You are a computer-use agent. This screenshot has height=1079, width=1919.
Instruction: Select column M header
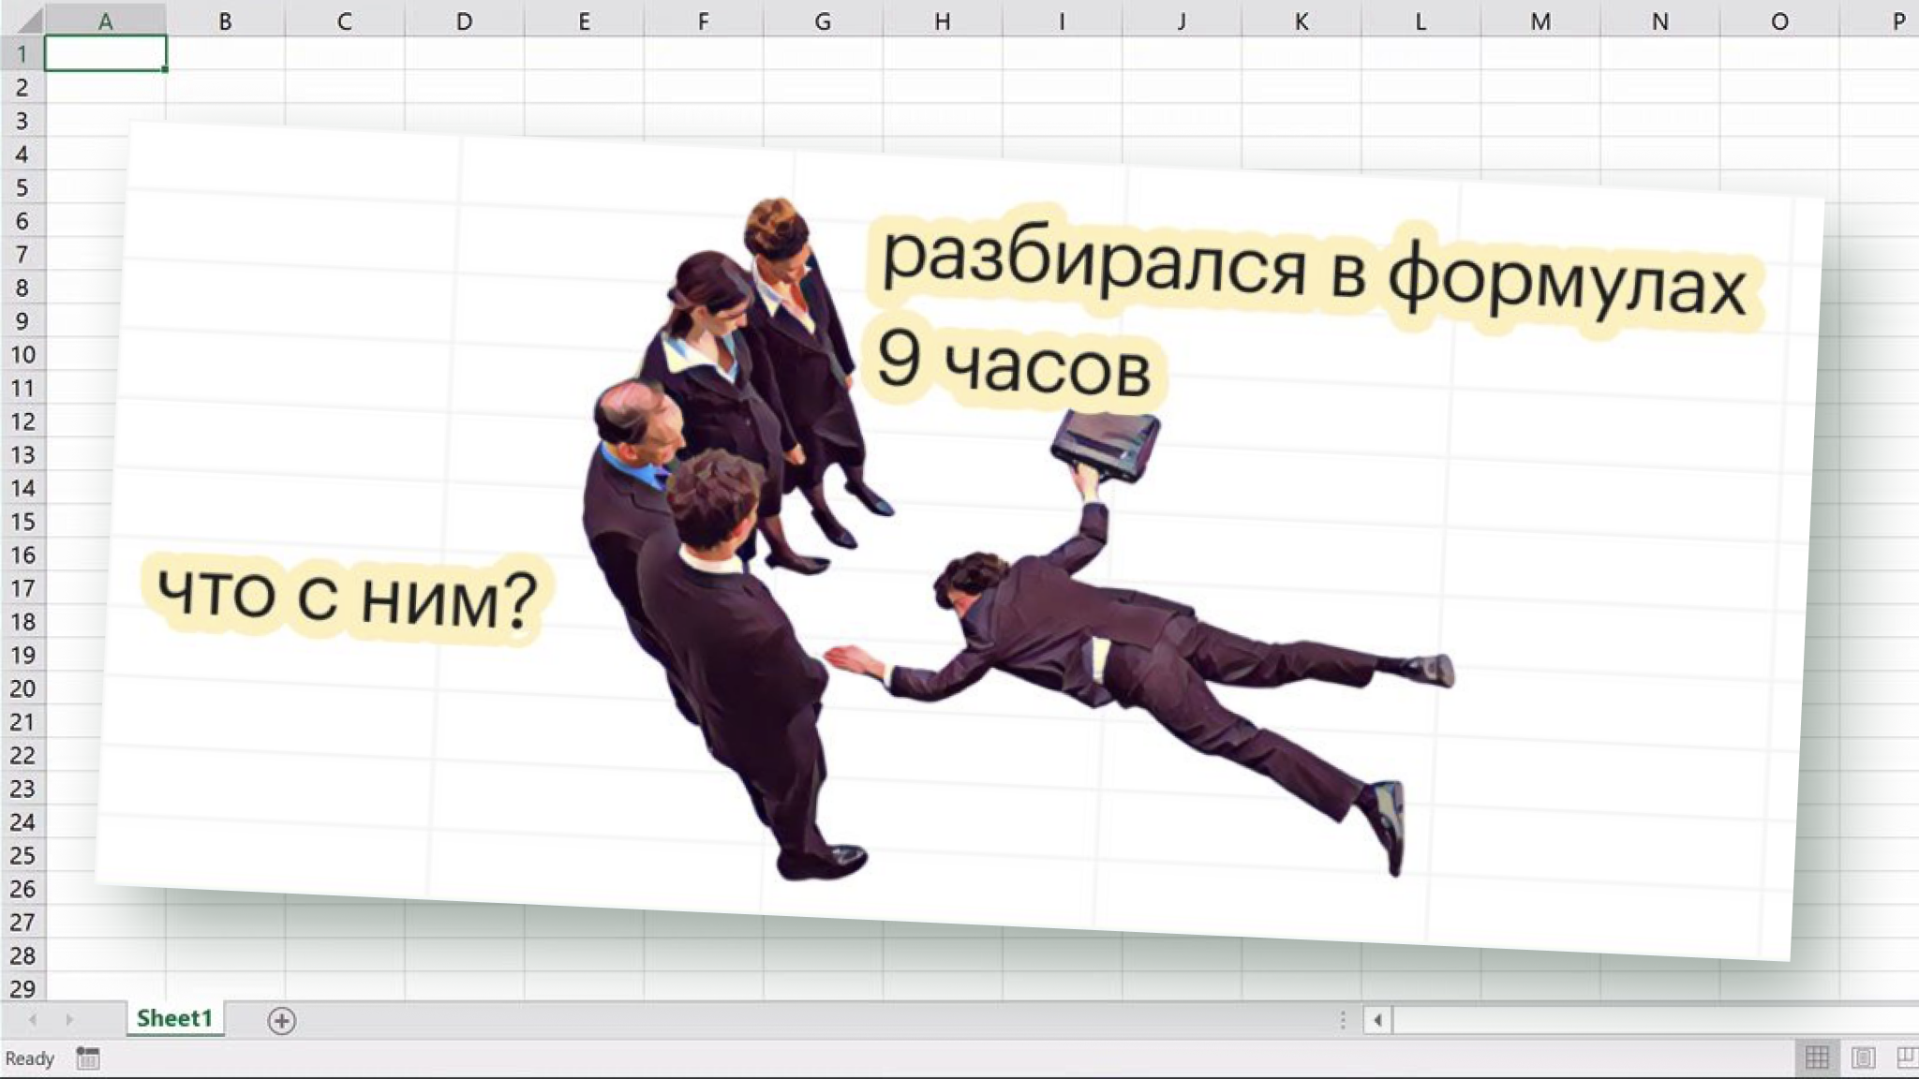(x=1540, y=21)
